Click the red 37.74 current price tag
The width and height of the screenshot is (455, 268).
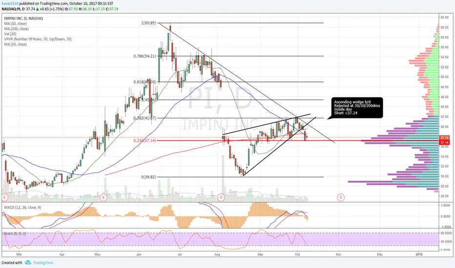[444, 138]
